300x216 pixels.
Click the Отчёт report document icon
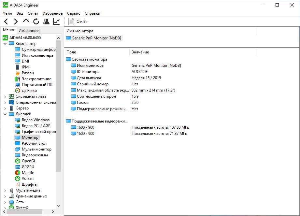point(71,22)
